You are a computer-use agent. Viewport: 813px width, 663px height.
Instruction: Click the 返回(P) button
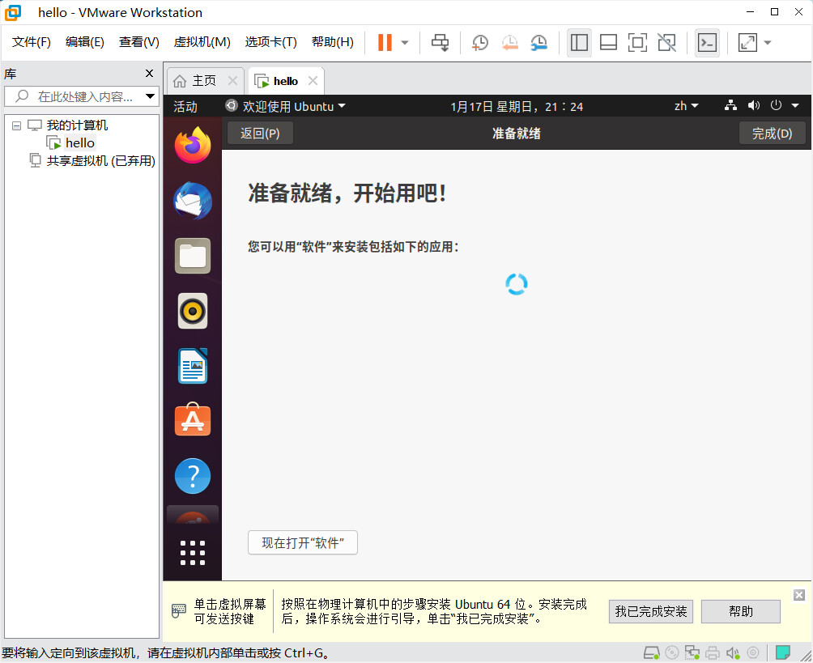[x=260, y=134]
